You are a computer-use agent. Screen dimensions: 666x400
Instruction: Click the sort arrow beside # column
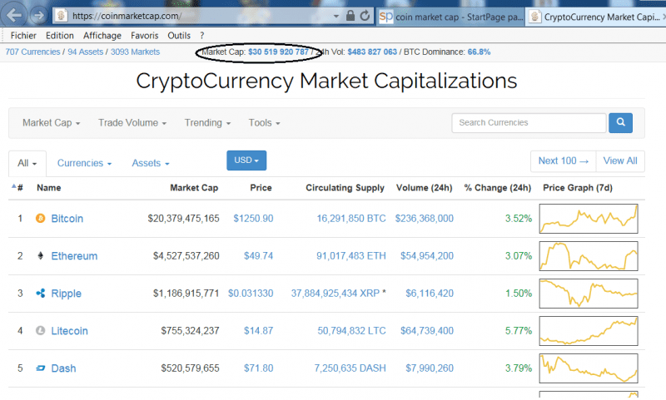(13, 186)
